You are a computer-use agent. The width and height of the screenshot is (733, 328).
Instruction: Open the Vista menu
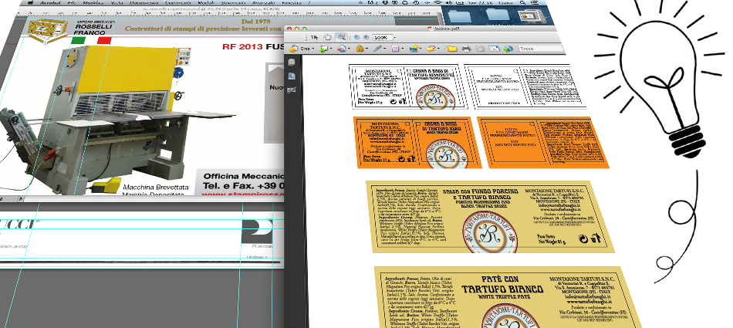117,3
